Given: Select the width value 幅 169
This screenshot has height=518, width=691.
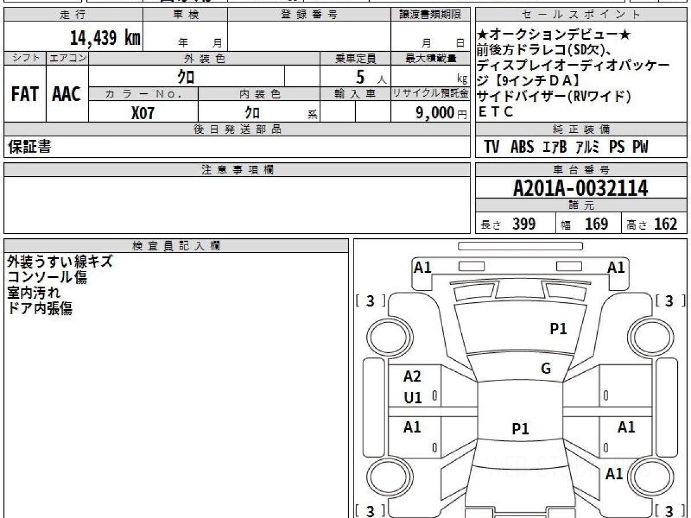Looking at the screenshot, I should pyautogui.click(x=585, y=224).
